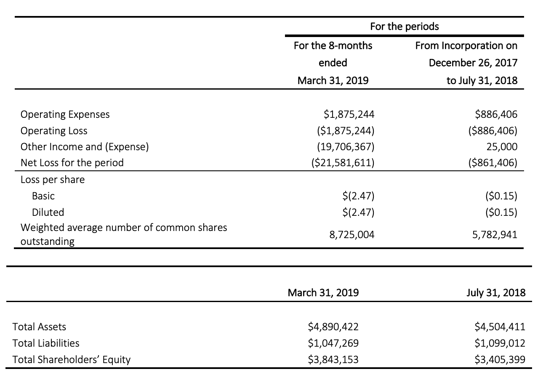This screenshot has width=543, height=382.
Task: Click the $3,843,153 shareholders' equity value
Action: pos(333,360)
